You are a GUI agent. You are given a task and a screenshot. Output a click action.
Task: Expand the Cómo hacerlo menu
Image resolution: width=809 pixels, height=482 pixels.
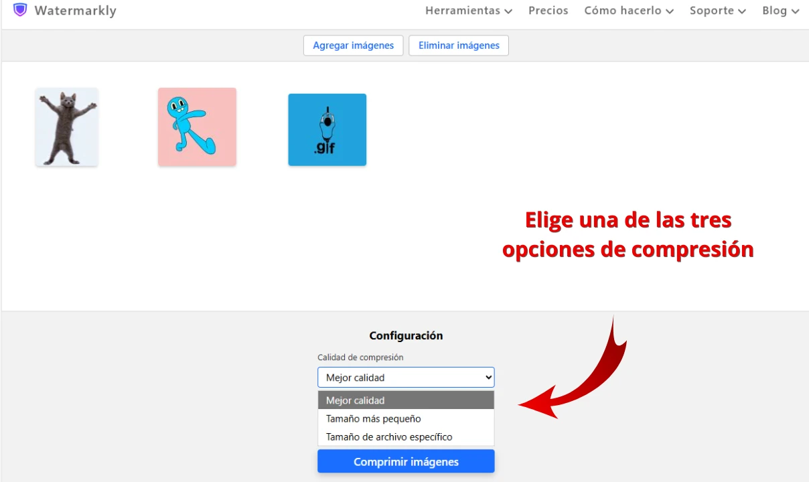point(628,11)
